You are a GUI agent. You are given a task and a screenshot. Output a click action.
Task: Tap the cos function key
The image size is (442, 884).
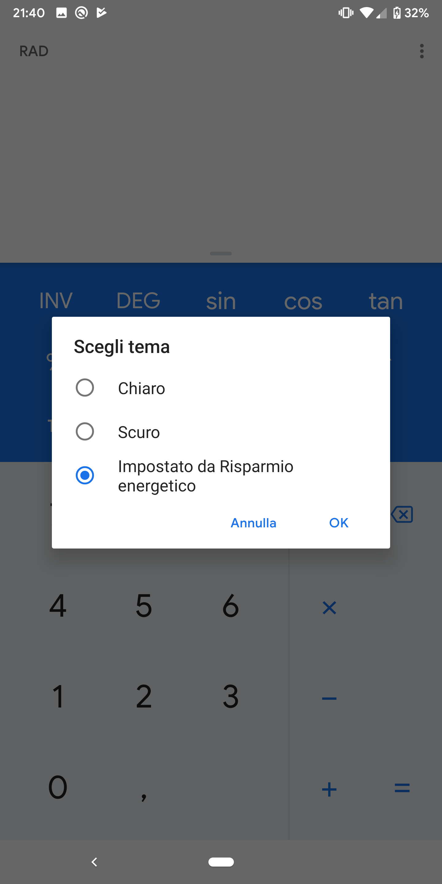303,302
